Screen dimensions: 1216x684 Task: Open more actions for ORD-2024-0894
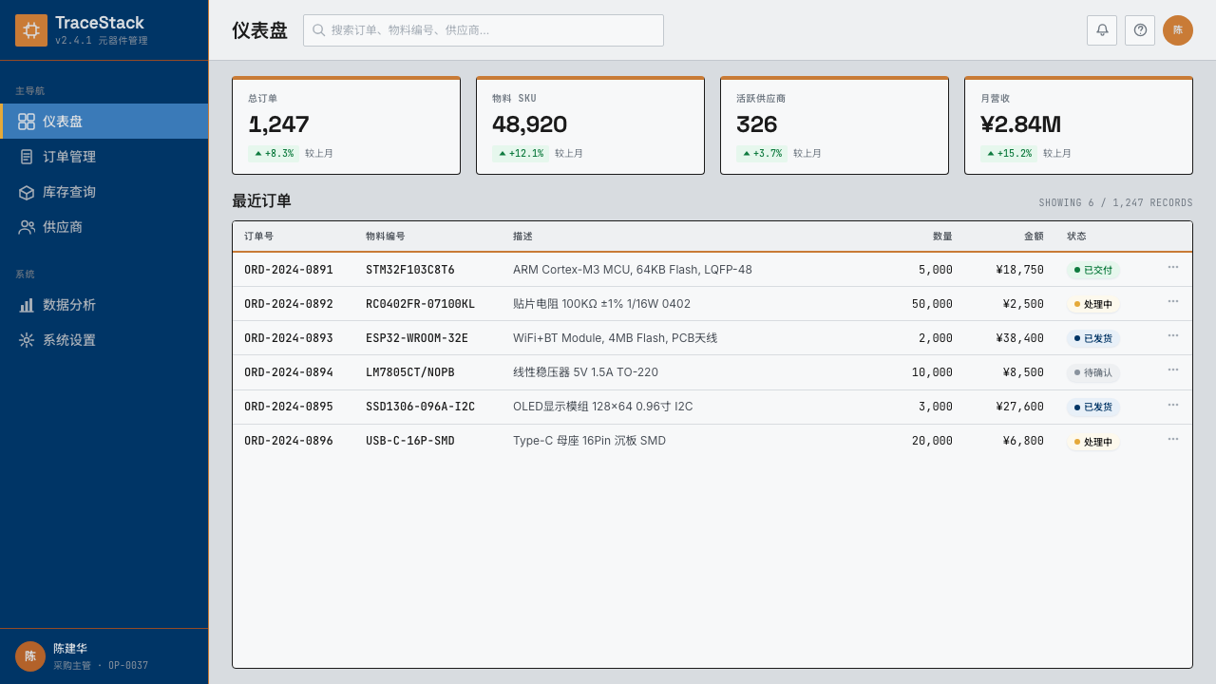coord(1173,370)
